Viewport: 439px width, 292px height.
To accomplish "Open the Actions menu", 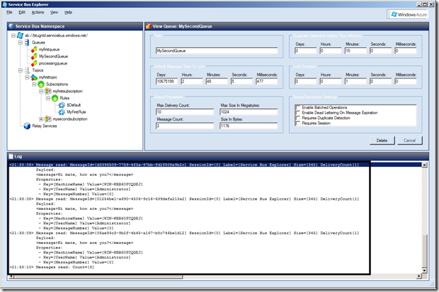I will pos(37,12).
